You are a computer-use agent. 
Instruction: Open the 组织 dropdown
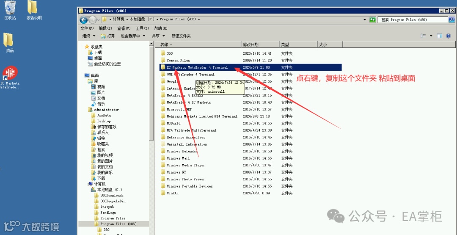[x=89, y=36]
